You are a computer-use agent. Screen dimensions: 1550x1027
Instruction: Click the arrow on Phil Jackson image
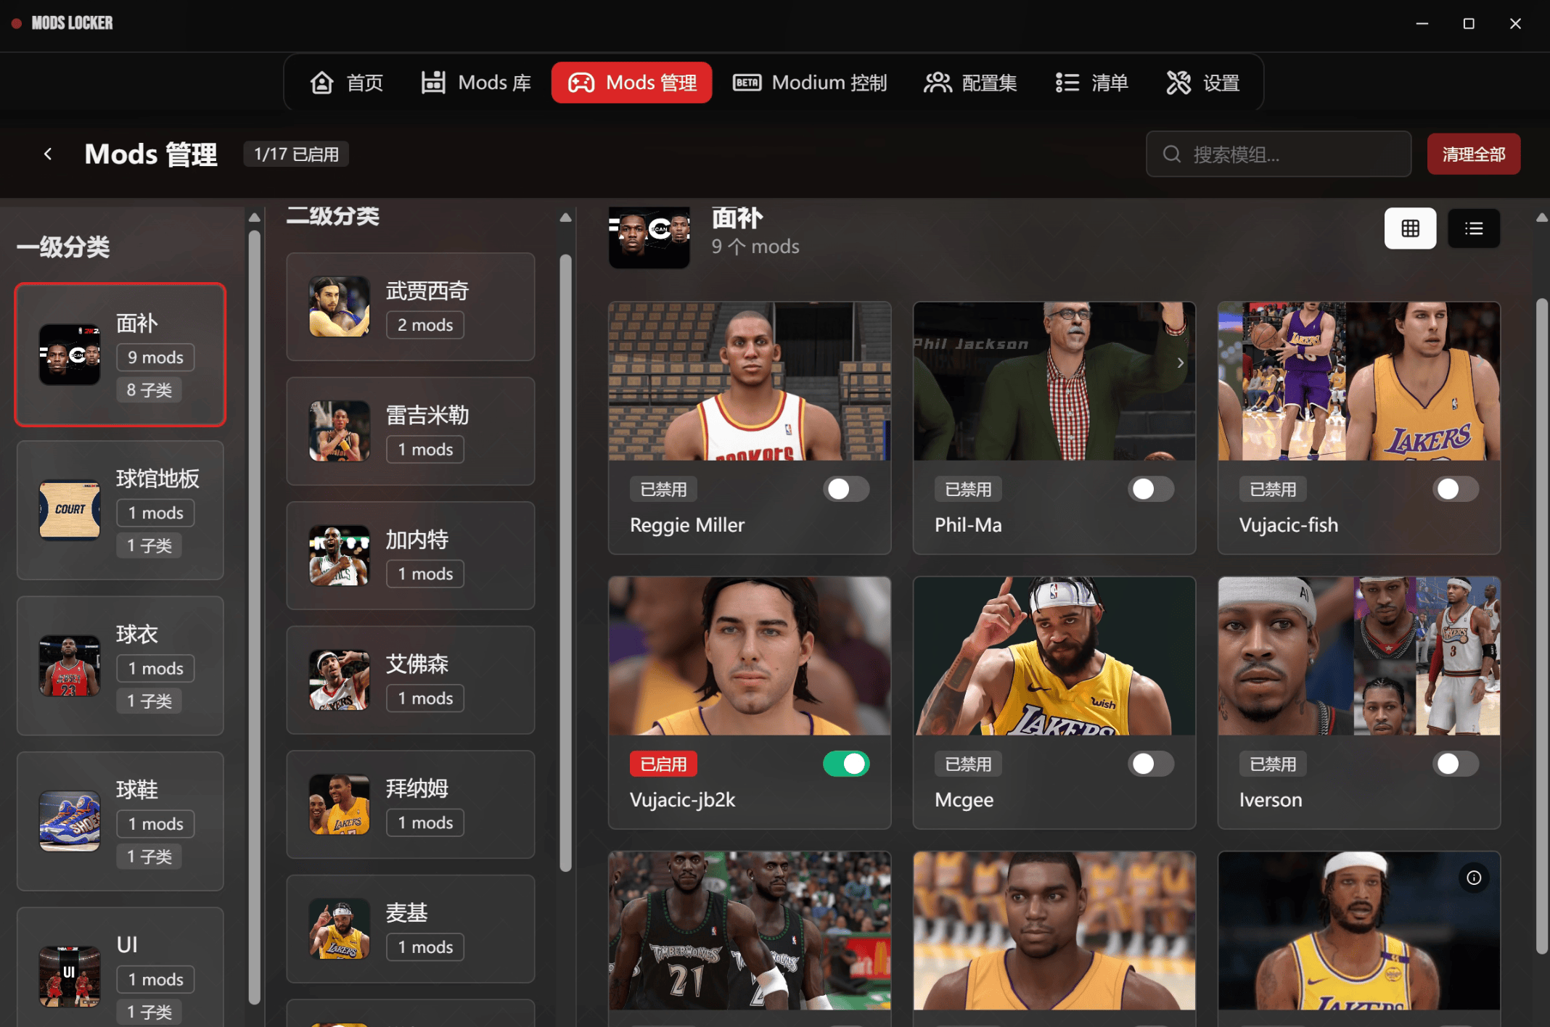[1181, 363]
